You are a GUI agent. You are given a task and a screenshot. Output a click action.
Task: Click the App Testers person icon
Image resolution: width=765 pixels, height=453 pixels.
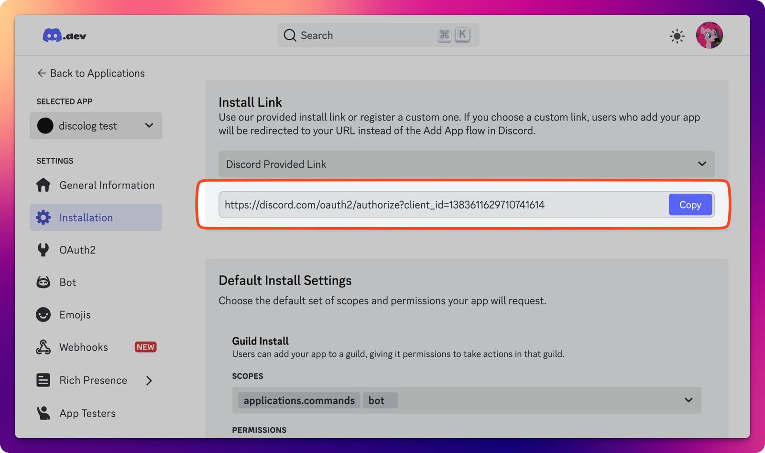[43, 413]
